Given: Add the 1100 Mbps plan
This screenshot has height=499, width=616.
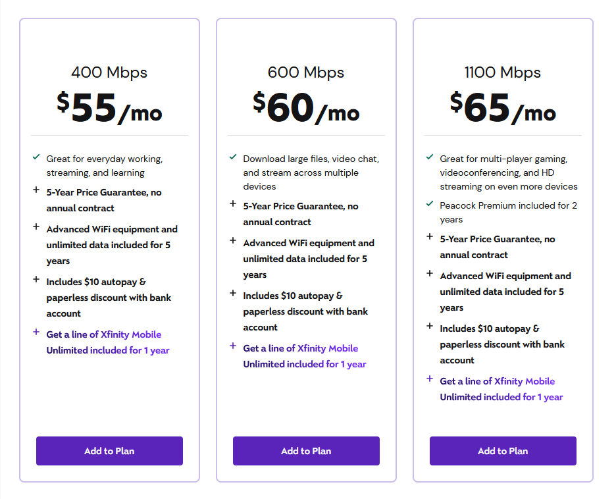Looking at the screenshot, I should [x=503, y=451].
